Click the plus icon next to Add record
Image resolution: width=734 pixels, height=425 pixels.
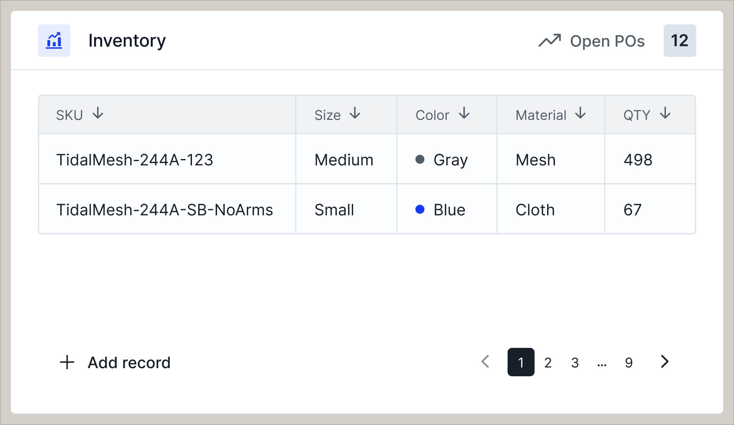click(67, 362)
